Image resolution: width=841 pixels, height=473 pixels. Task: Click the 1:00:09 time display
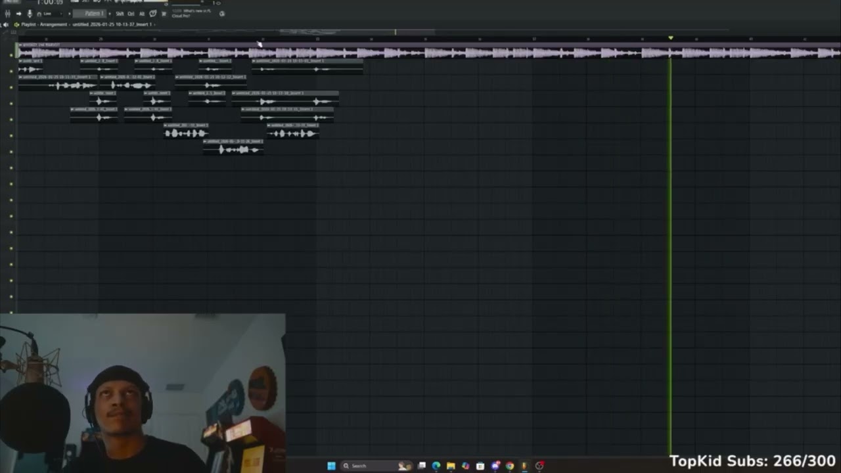coord(49,3)
